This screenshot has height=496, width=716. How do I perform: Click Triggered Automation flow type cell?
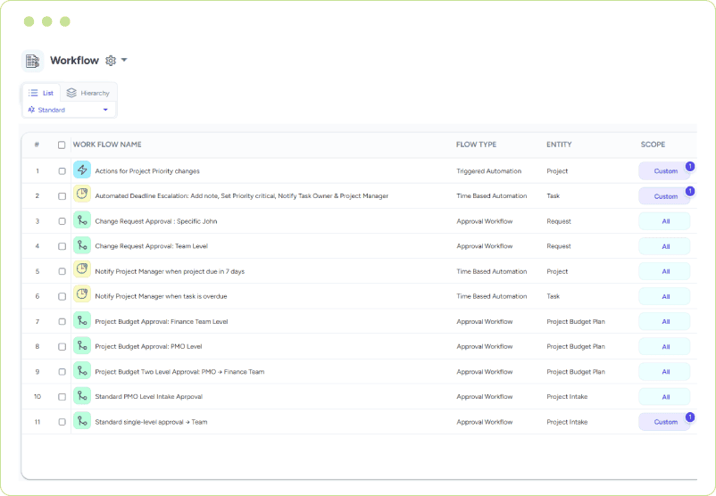(488, 171)
